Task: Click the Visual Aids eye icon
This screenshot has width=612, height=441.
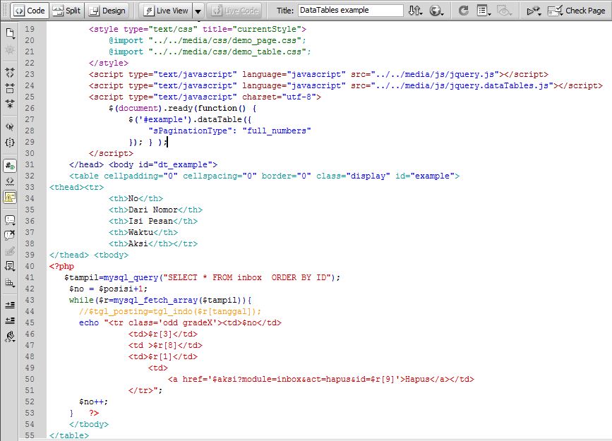Action: point(504,11)
